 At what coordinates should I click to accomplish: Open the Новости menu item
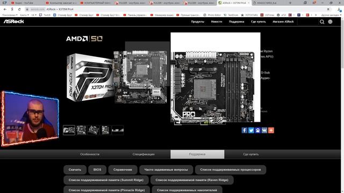(217, 21)
